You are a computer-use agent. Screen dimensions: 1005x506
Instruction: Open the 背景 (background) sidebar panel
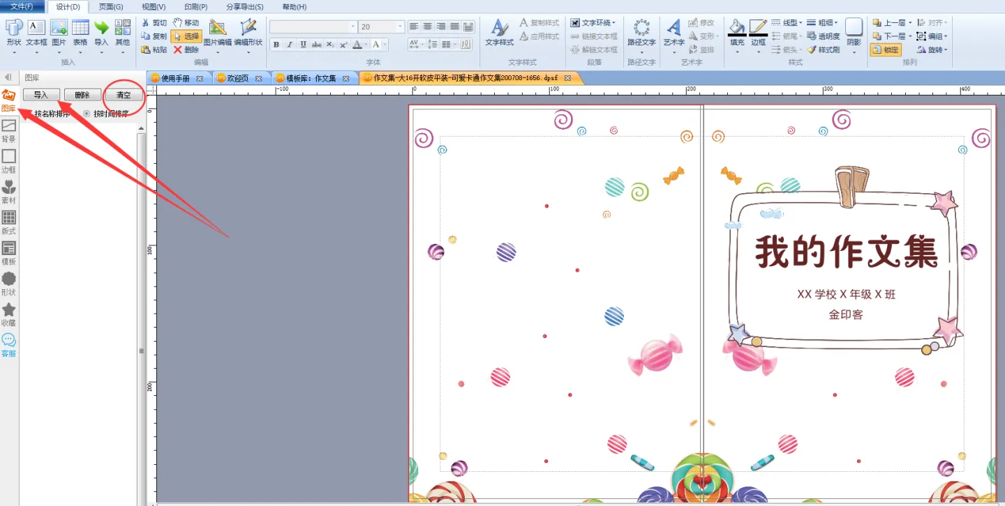8,130
